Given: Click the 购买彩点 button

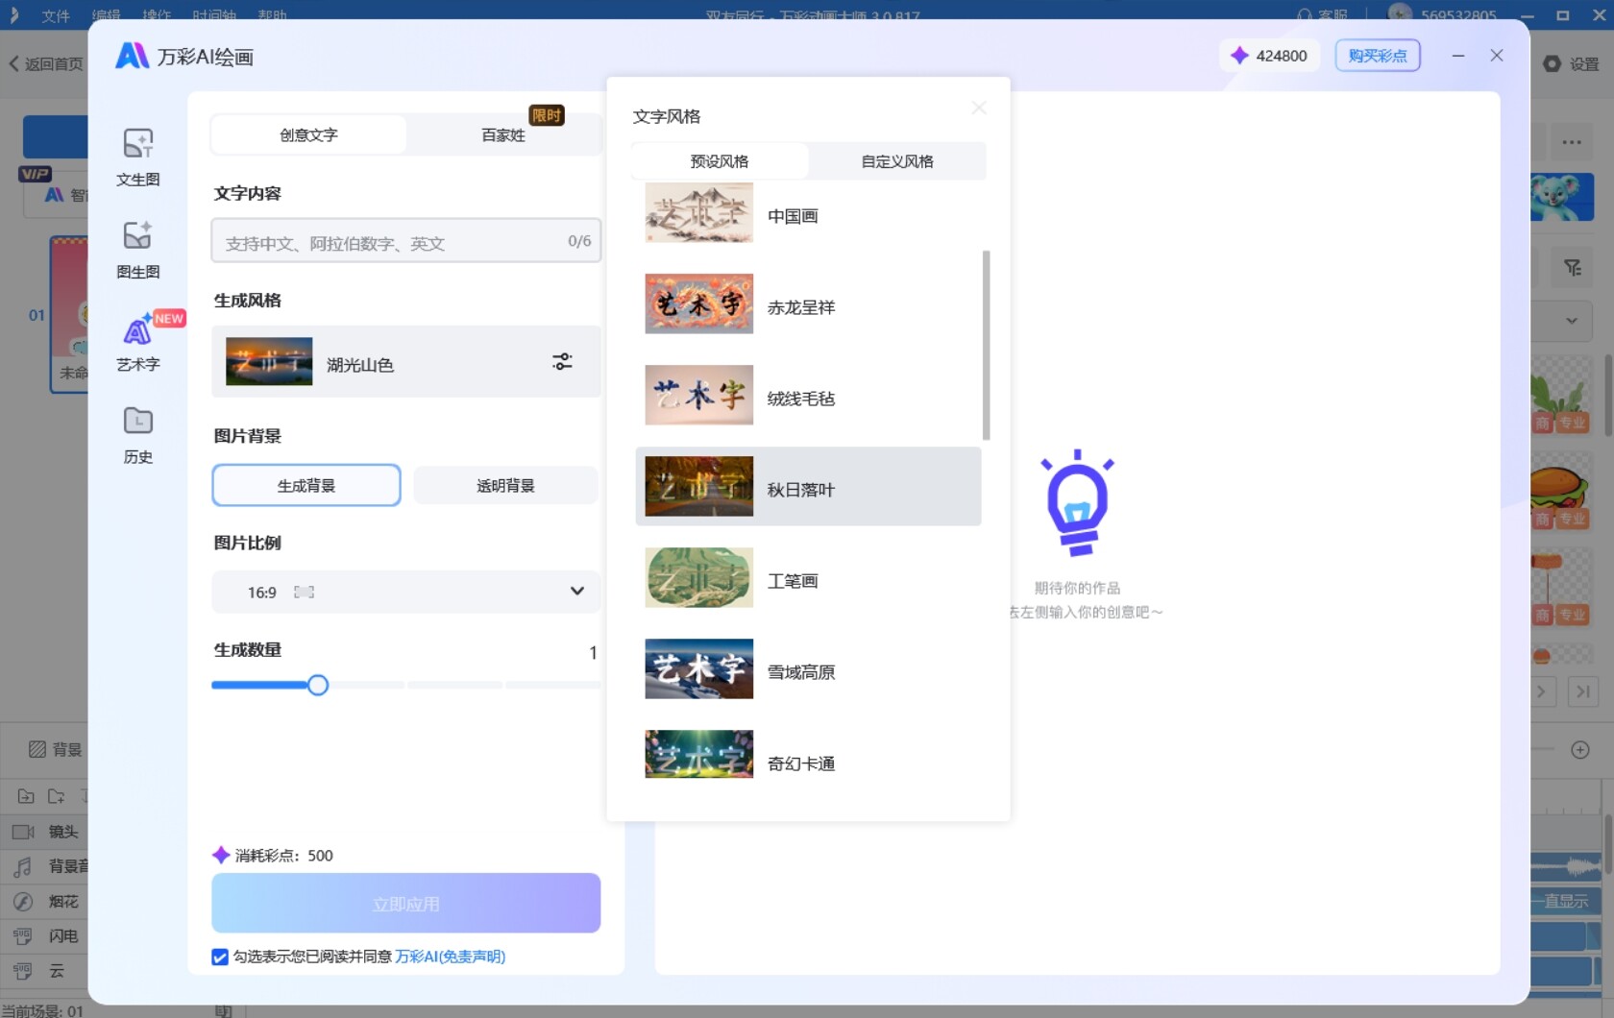Looking at the screenshot, I should 1378,56.
